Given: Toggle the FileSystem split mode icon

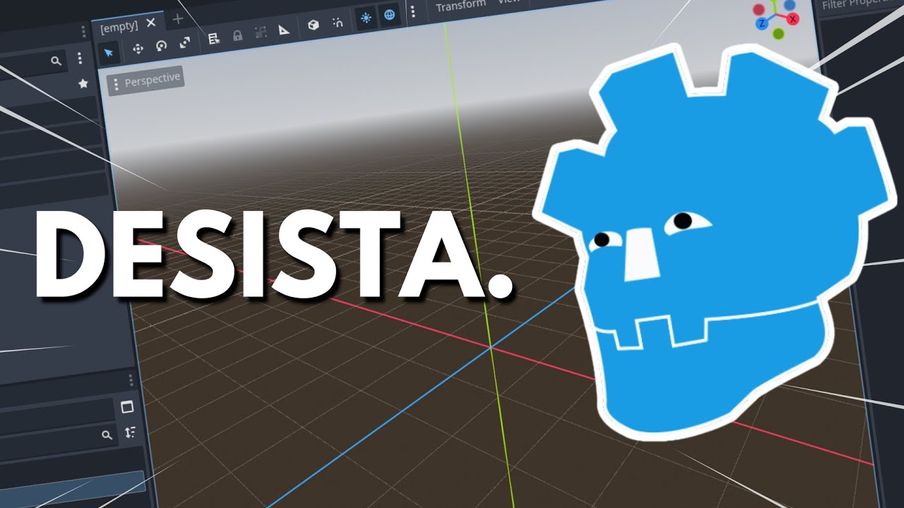Looking at the screenshot, I should [x=127, y=407].
